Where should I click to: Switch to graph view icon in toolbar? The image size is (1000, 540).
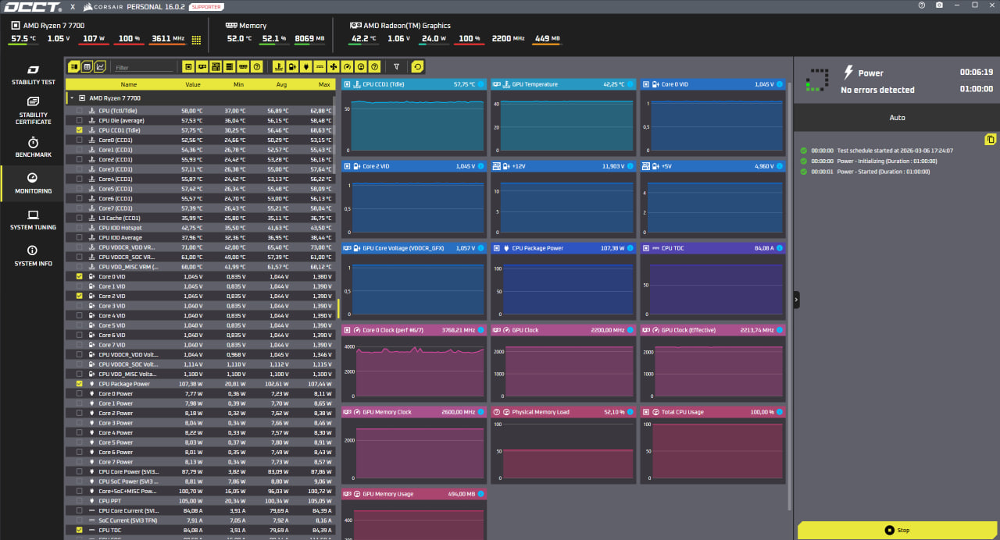(100, 67)
